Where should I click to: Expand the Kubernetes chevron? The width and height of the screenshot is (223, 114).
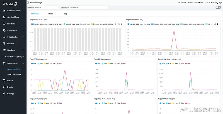pyautogui.click(x=23, y=30)
